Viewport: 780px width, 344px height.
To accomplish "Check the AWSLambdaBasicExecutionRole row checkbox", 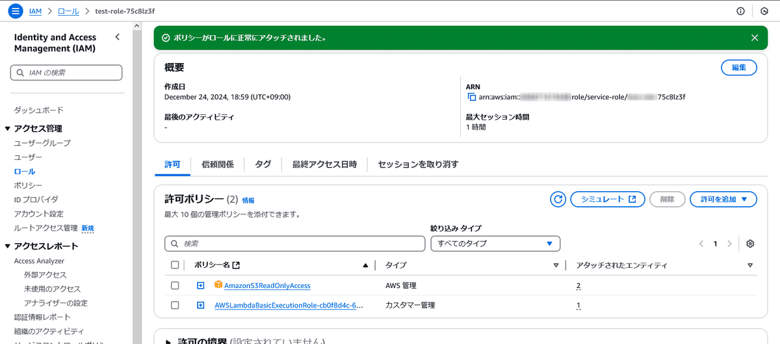I will (x=175, y=305).
